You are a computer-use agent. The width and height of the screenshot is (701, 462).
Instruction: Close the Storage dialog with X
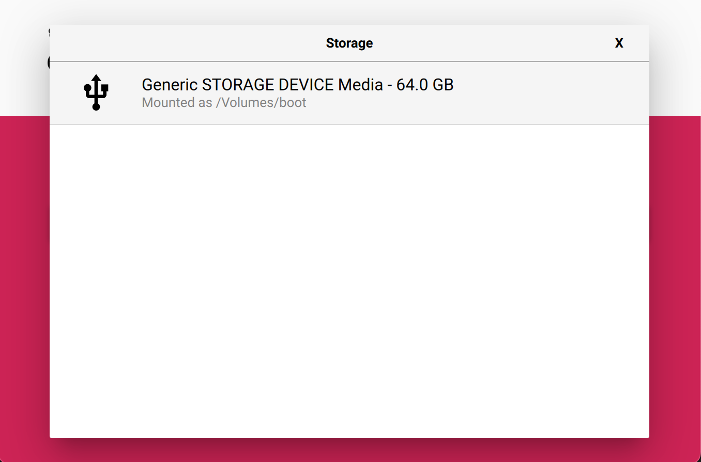[x=619, y=43]
